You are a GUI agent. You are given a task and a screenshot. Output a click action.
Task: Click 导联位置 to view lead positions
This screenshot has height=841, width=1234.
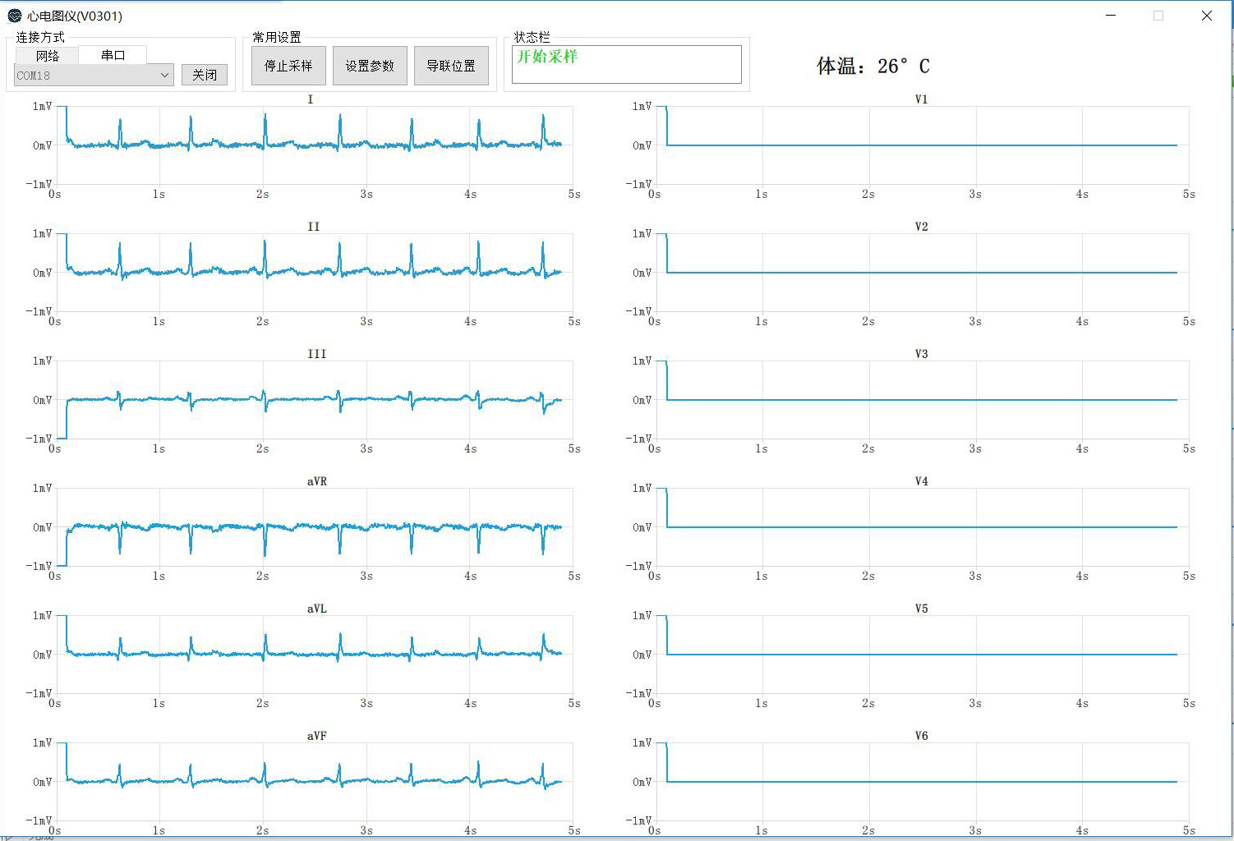point(452,66)
